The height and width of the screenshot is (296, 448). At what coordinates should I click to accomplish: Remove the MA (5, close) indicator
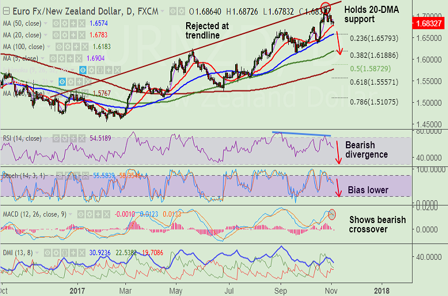tap(79, 58)
